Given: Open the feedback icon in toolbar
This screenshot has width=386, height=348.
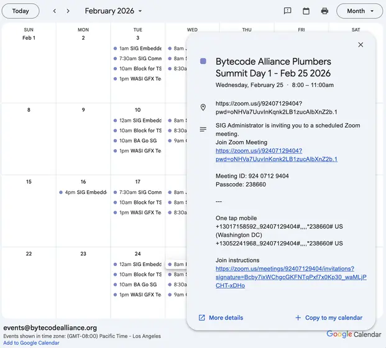Looking at the screenshot, I should point(287,11).
